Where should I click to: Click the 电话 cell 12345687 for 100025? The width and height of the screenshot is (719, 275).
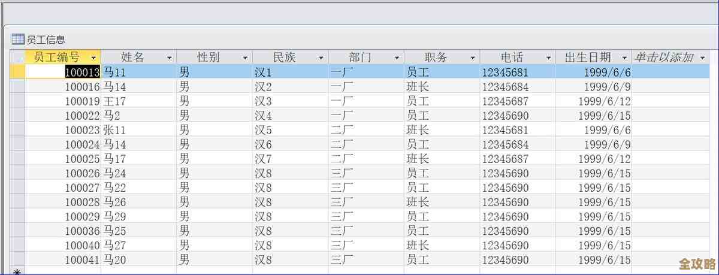tap(518, 158)
